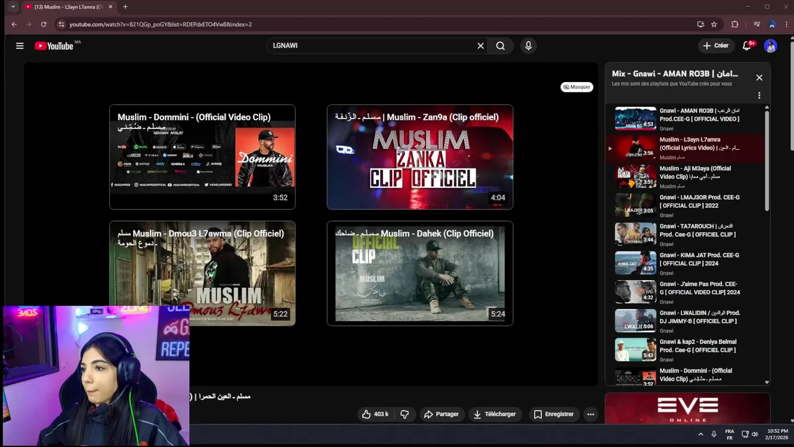This screenshot has height=447, width=794.
Task: Like the video with 403 k
Action: (x=375, y=414)
